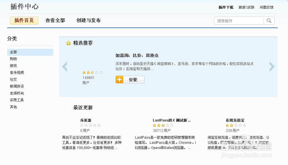Open the LastPass的(测试版 plugin title
288x165 pixels.
[172, 120]
